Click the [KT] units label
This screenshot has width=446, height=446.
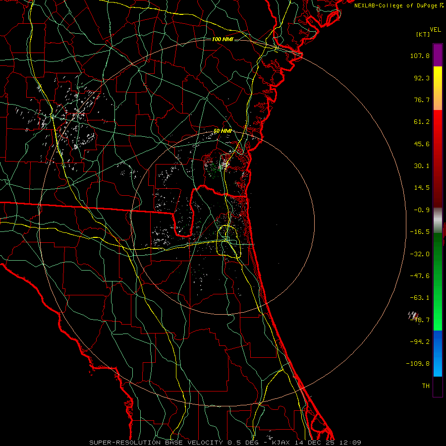coord(423,34)
